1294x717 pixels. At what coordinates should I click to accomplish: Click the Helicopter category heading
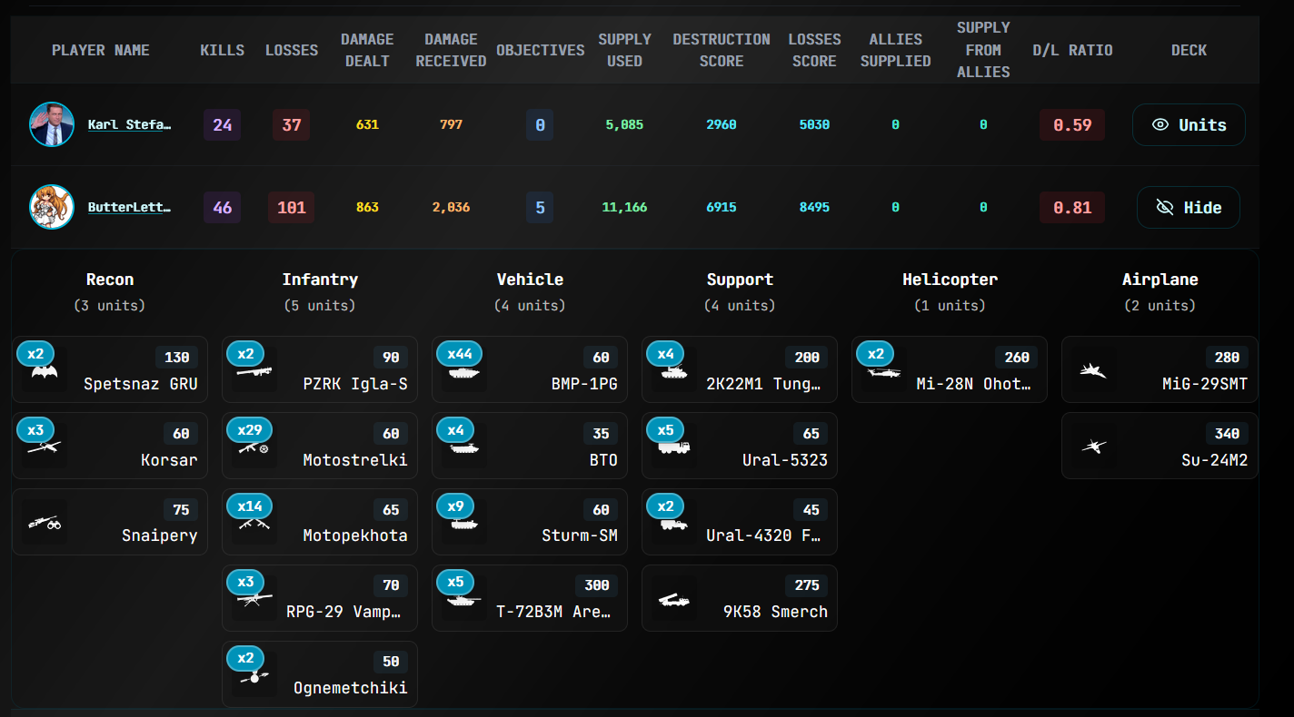(950, 280)
